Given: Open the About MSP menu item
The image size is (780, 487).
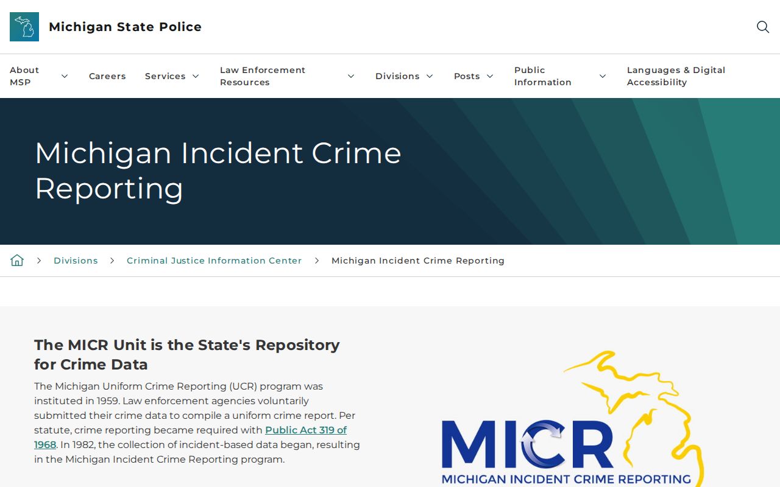Looking at the screenshot, I should 24,76.
